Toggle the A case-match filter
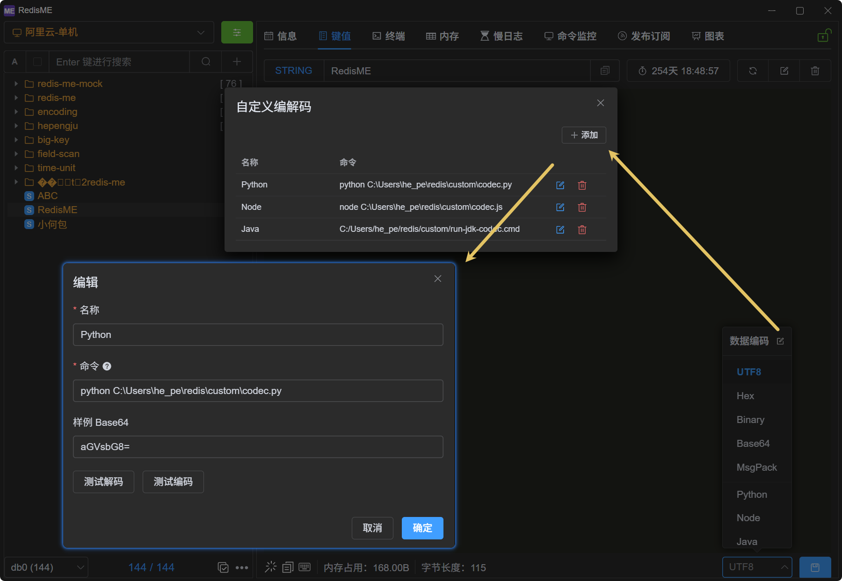Viewport: 842px width, 581px height. (x=15, y=62)
